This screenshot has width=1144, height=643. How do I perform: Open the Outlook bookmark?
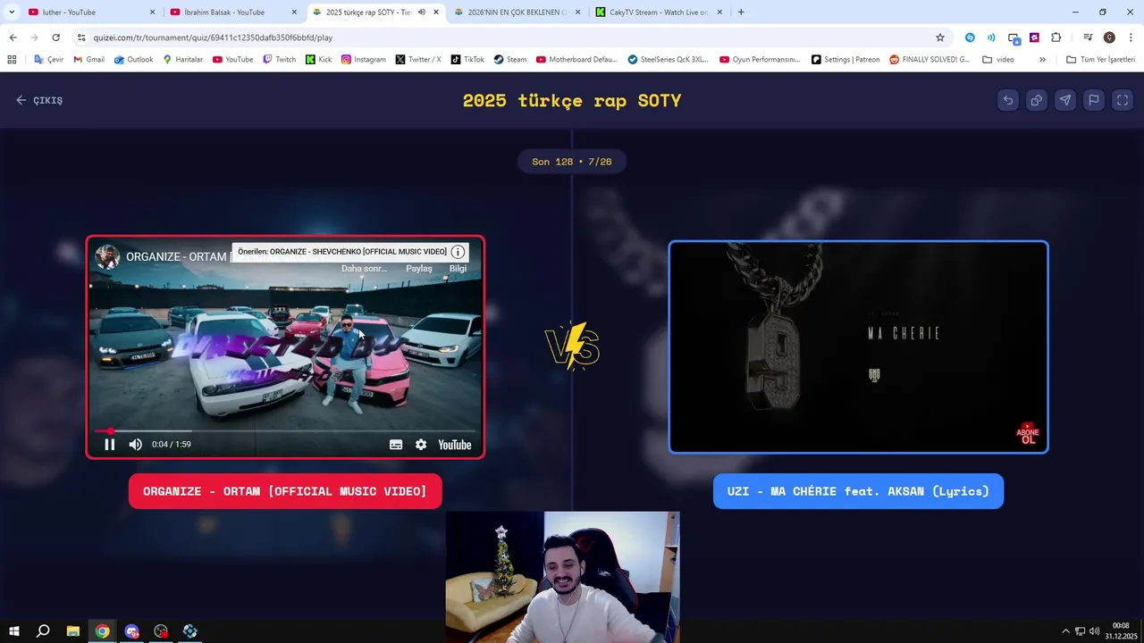(x=133, y=60)
